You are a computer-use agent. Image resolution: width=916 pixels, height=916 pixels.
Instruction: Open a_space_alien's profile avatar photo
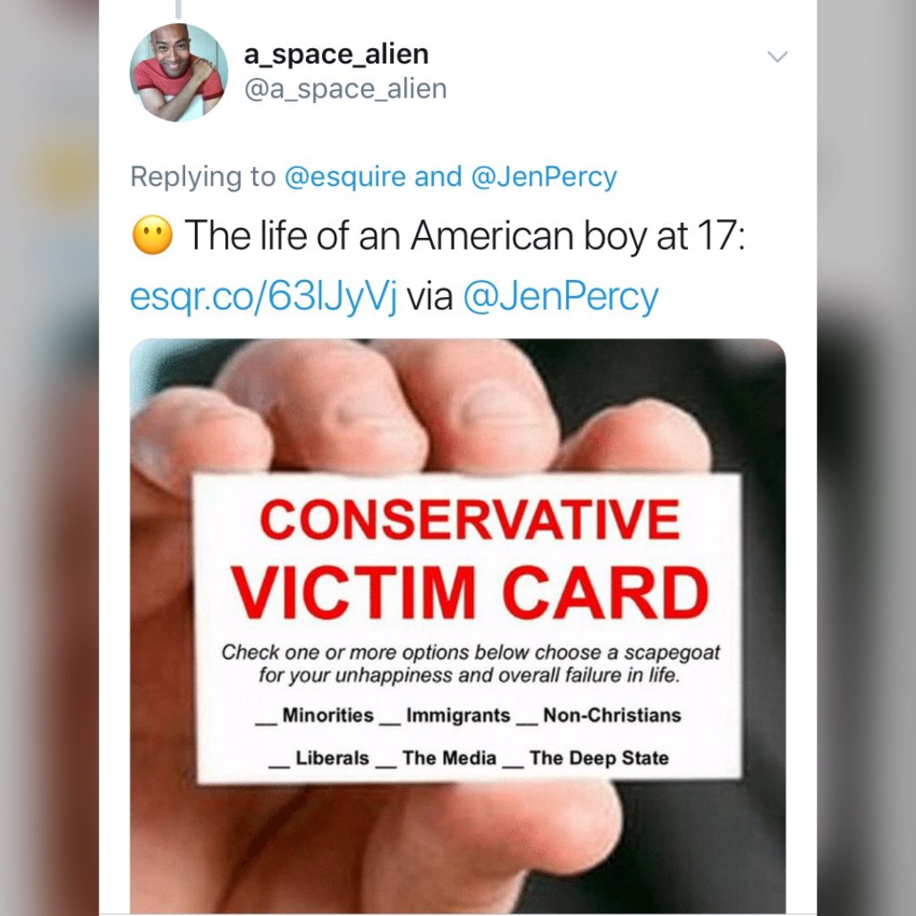click(x=179, y=72)
